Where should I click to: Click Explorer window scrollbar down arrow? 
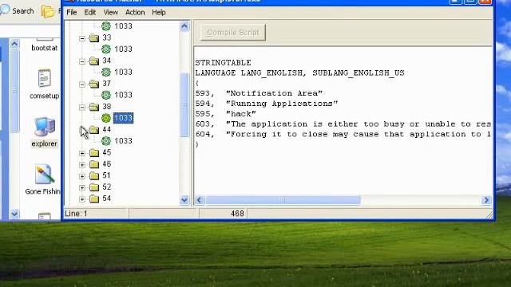14,214
